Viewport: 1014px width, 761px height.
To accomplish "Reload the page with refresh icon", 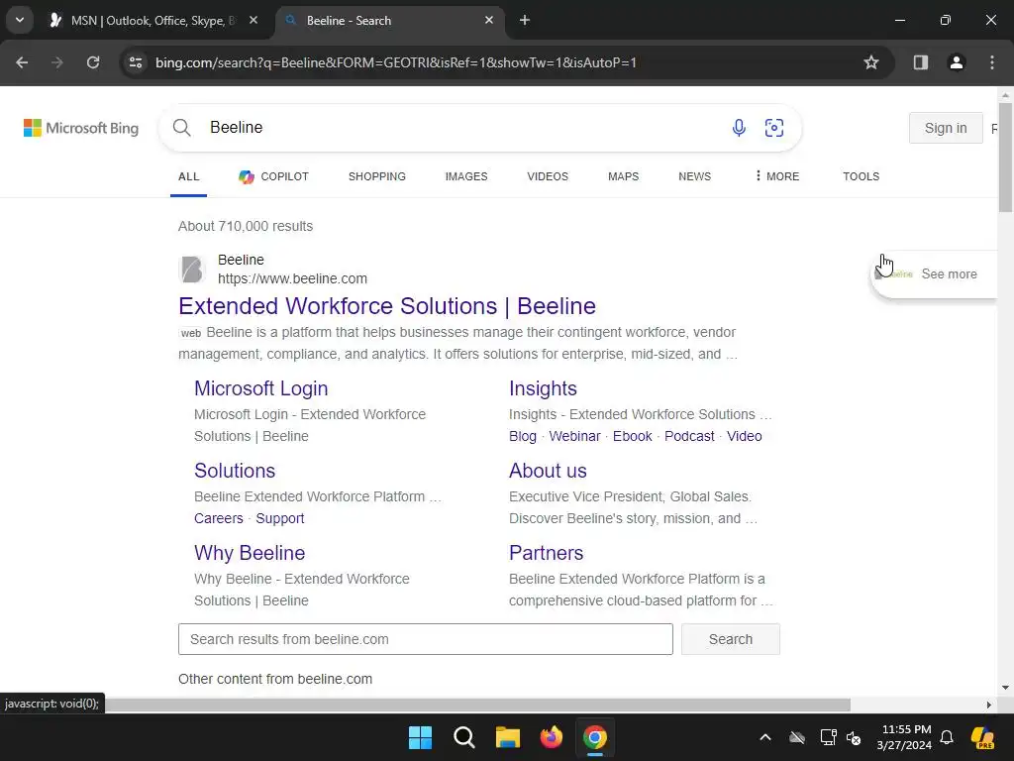I will point(93,62).
